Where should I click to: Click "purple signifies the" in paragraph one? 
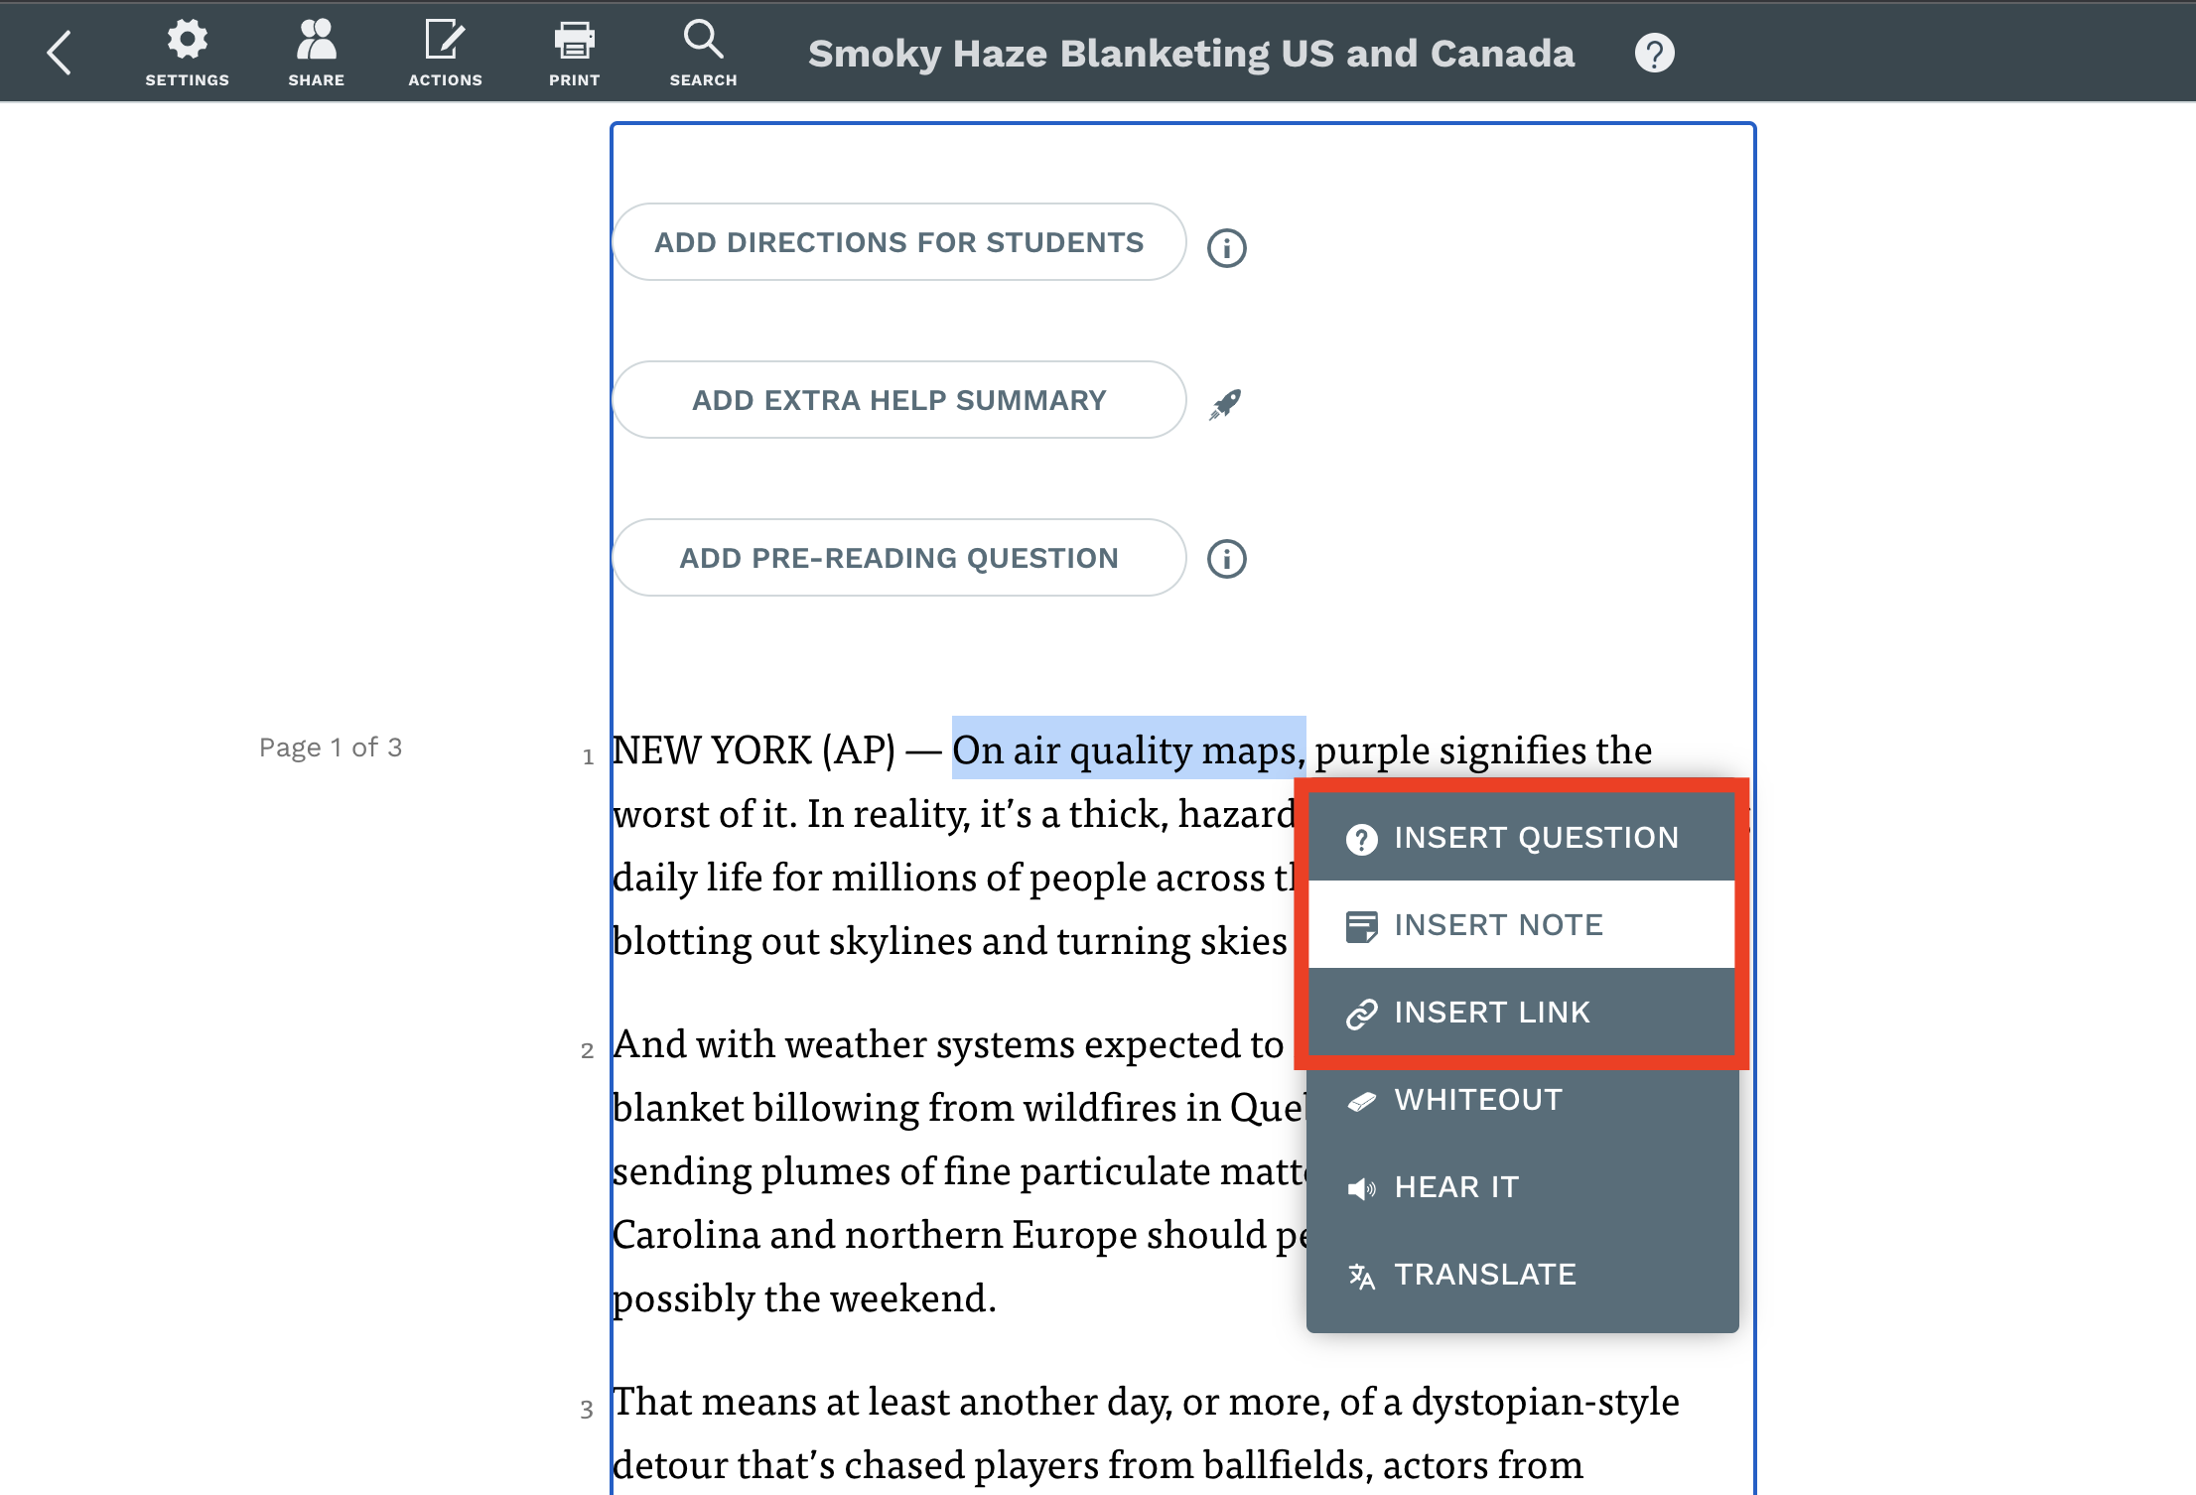1483,749
